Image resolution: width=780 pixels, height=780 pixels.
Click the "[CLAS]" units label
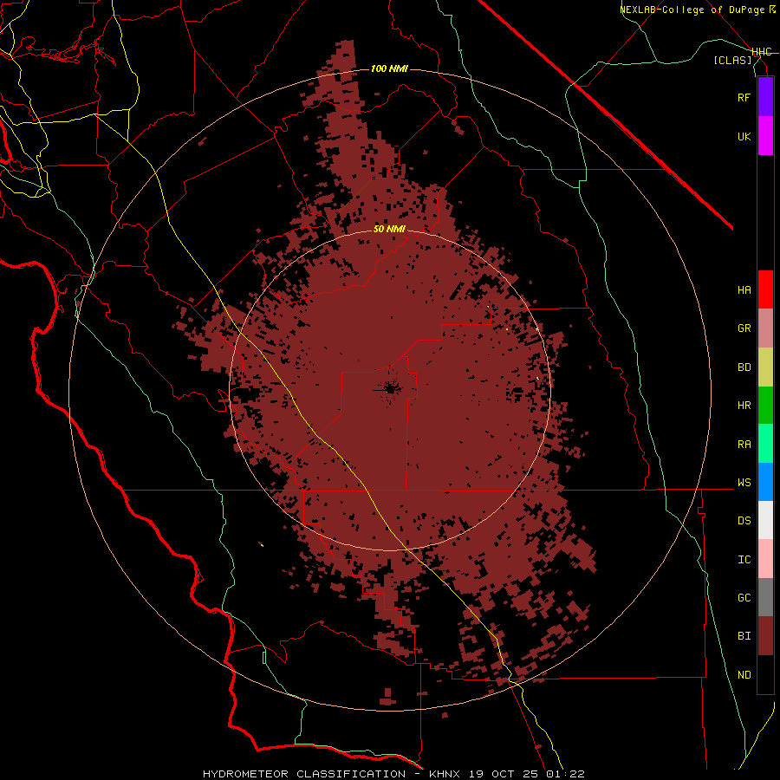pos(732,60)
